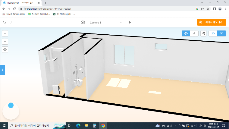
Task: Switch to 3D view mode
Action: (x=221, y=33)
